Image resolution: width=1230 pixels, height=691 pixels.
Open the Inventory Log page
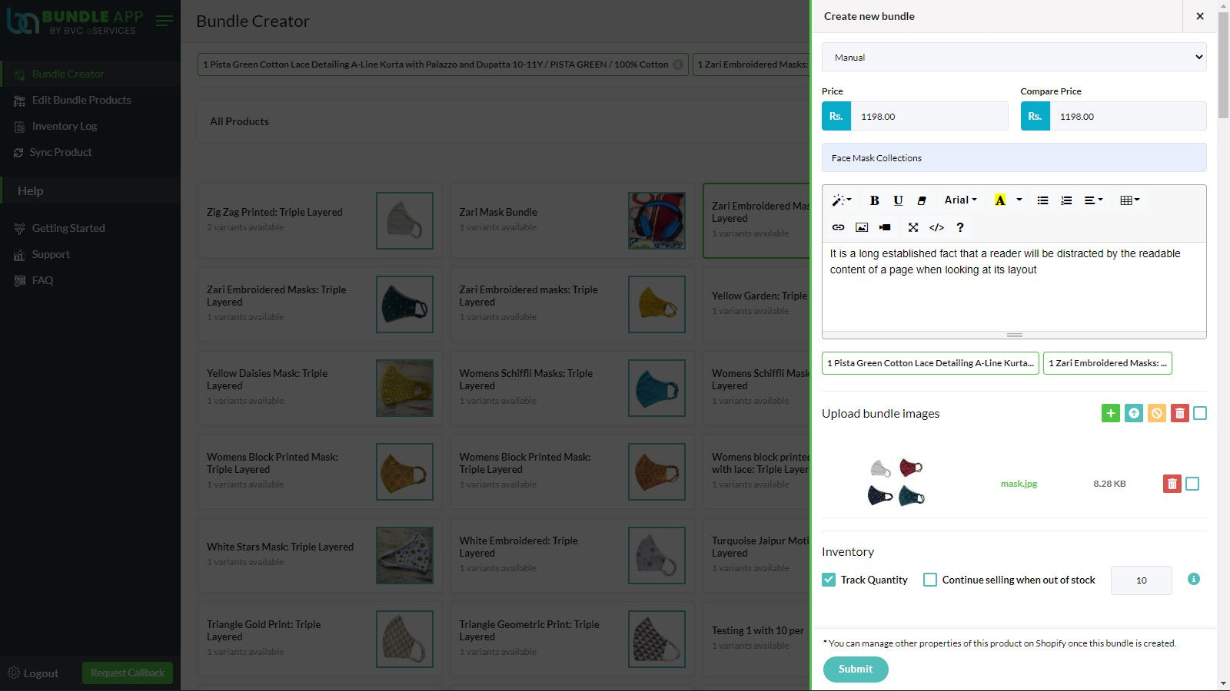(x=65, y=126)
